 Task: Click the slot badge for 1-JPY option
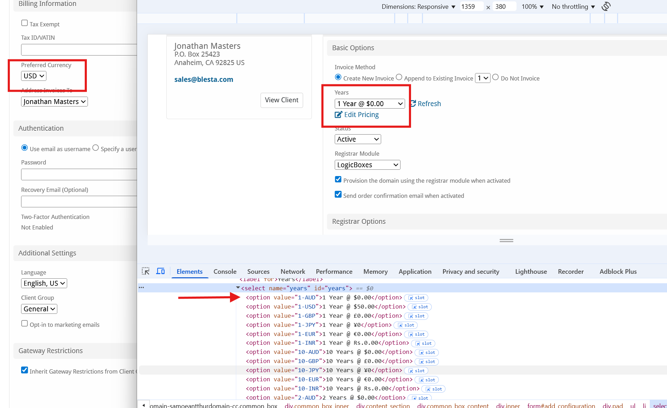[405, 325]
